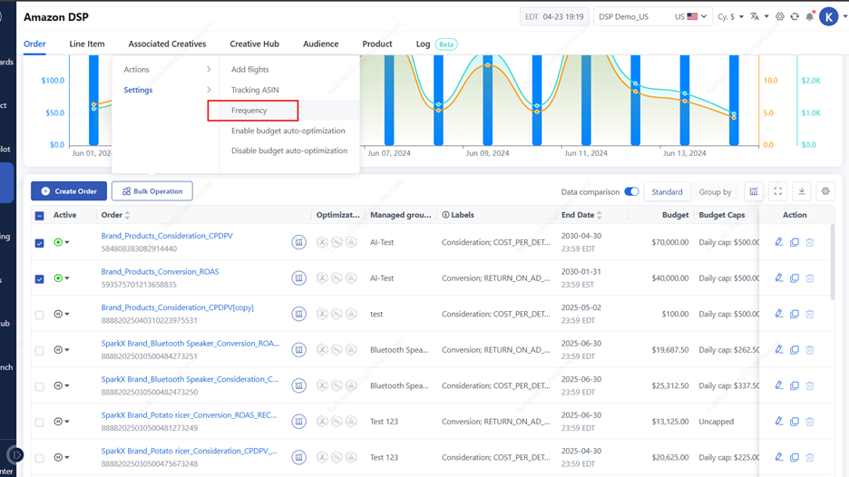Screen dimensions: 849x477
Task: Click the refresh icon in header
Action: pos(795,17)
